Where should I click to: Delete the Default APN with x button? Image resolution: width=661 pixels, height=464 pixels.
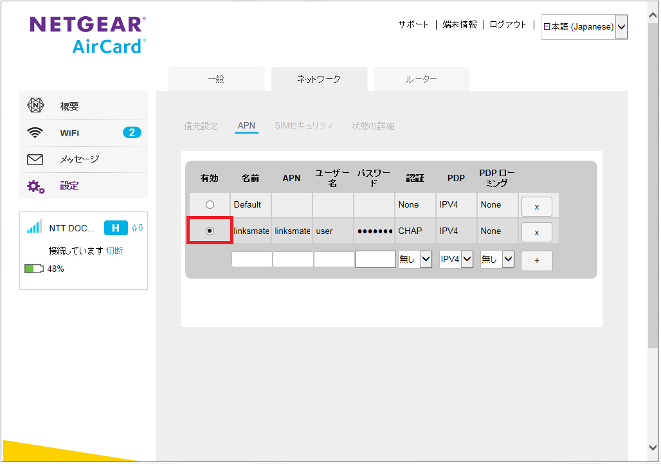pos(537,207)
